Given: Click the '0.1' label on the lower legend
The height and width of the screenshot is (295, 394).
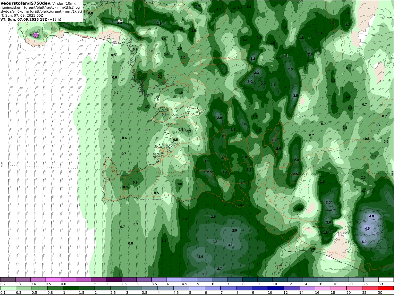Looking at the screenshot, I should (x=3, y=293).
